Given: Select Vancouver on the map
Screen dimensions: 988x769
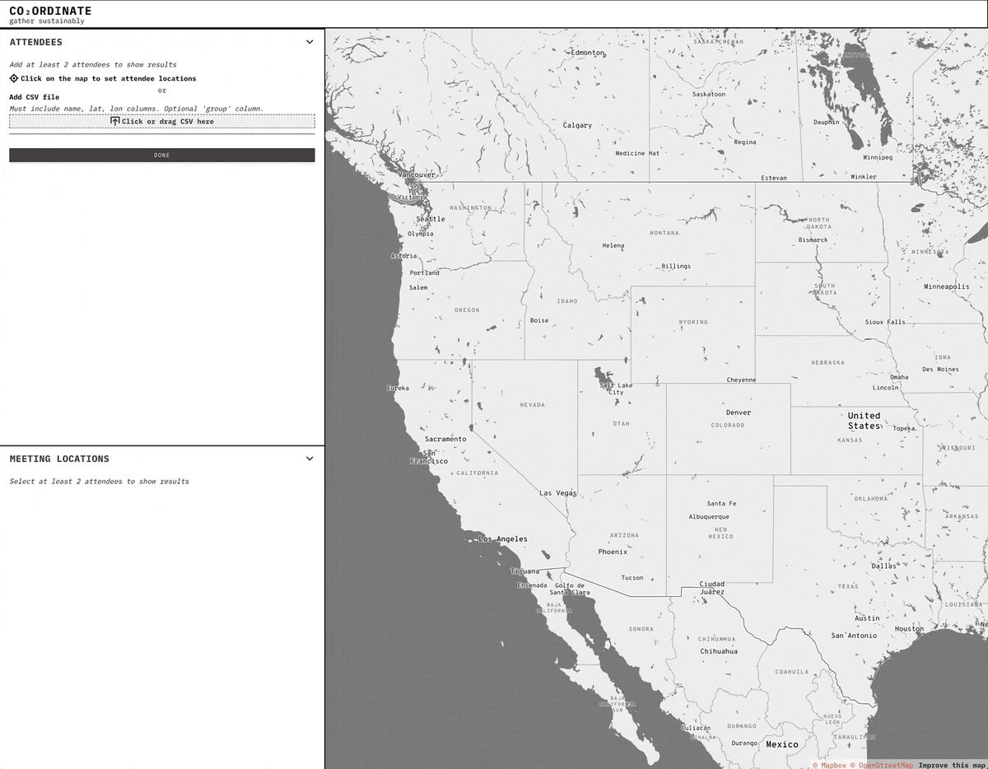Looking at the screenshot, I should point(417,175).
